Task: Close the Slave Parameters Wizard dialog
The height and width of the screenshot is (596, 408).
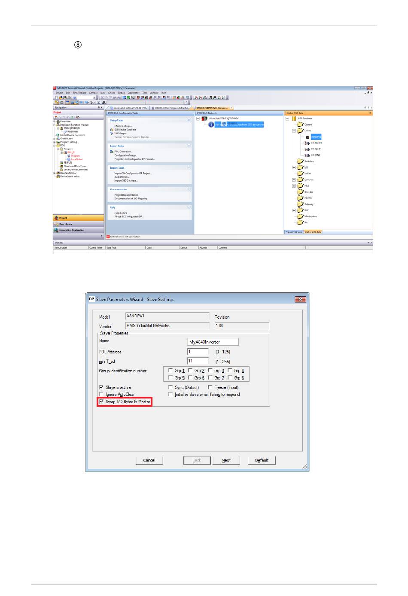Action: 300,299
